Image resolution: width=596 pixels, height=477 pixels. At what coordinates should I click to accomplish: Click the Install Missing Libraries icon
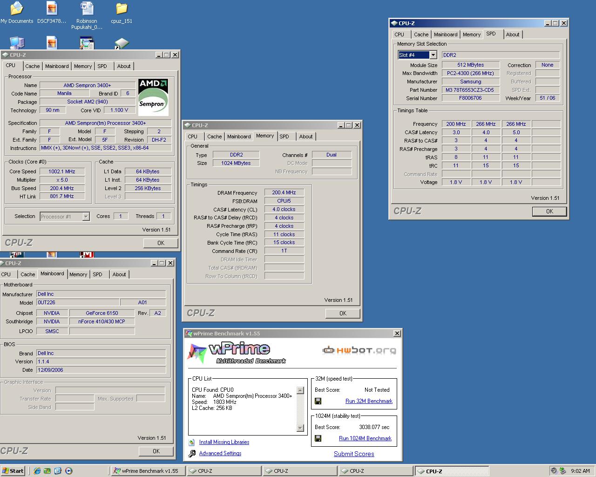pos(192,443)
